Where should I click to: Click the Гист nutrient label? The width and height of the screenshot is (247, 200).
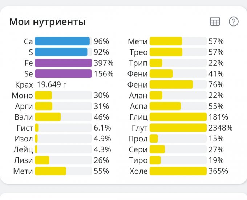pos(25,128)
